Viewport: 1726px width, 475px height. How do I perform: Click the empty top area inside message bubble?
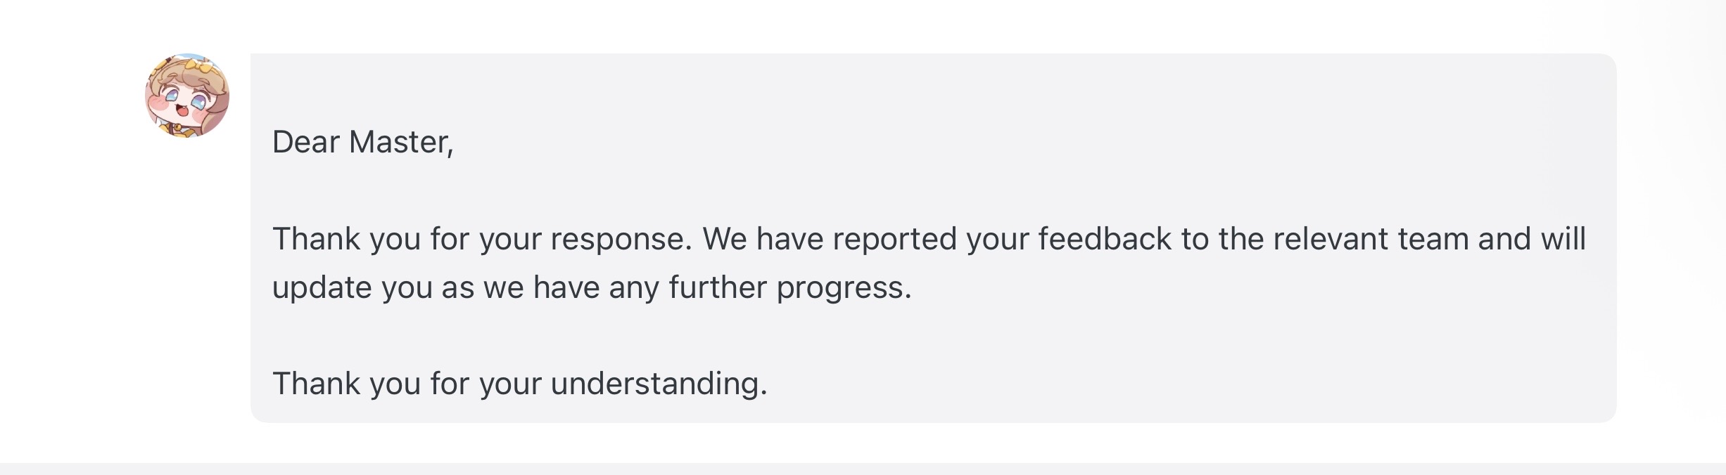pyautogui.click(x=915, y=84)
